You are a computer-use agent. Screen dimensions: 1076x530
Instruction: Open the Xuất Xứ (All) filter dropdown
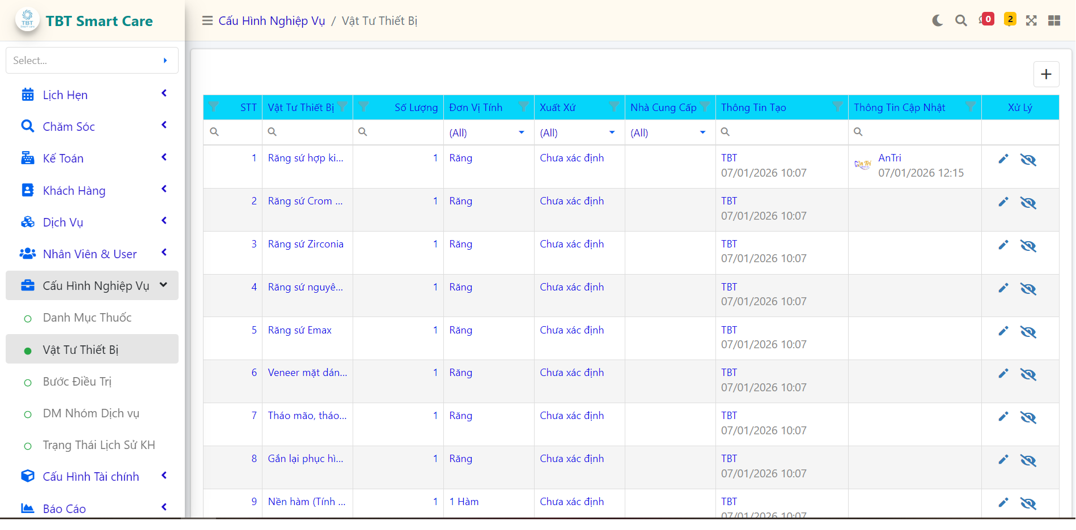point(579,132)
